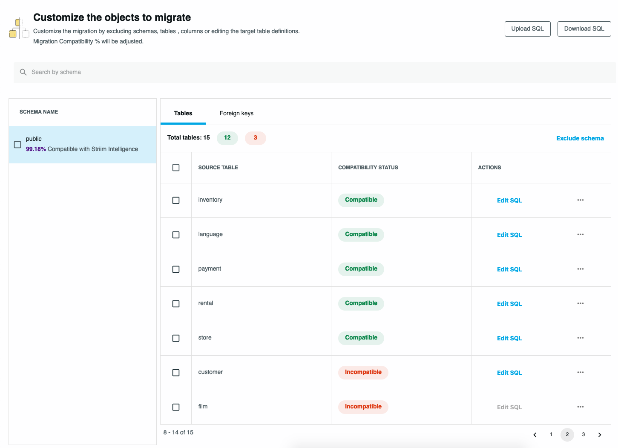Edit SQL for the customer table

tap(509, 373)
